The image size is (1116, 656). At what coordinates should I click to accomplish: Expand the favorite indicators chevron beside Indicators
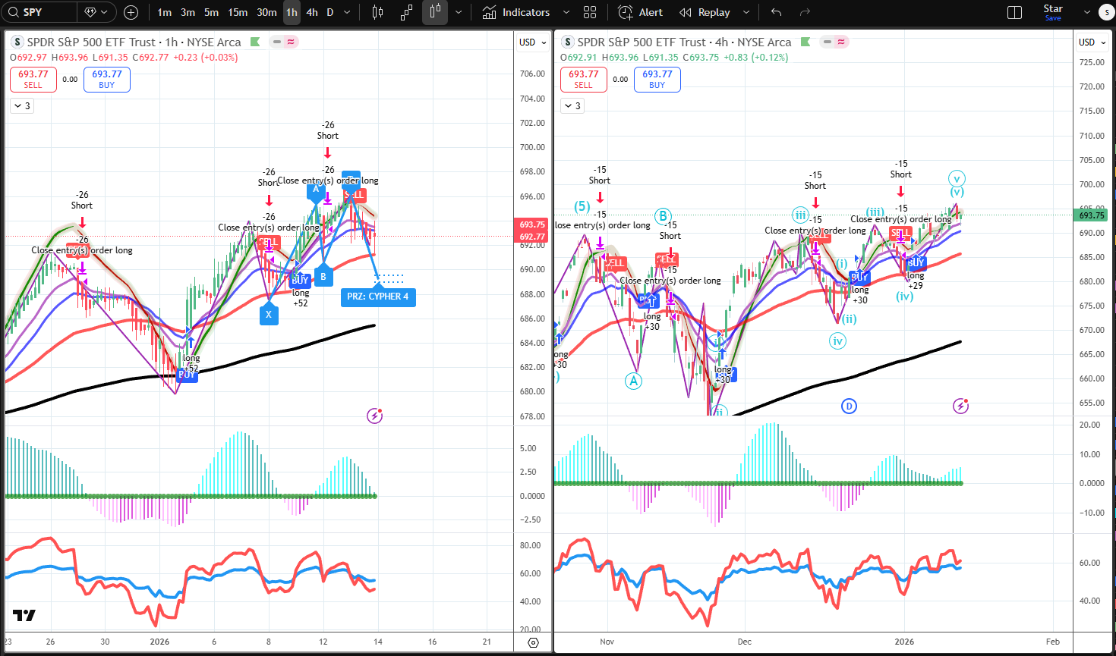pos(566,12)
